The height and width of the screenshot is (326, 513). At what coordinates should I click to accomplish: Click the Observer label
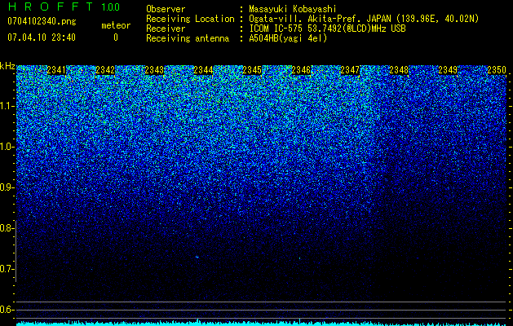[166, 9]
